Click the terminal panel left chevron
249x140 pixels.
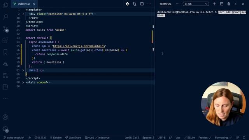click(x=236, y=4)
